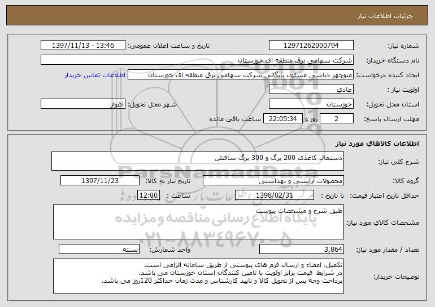
Task: Select the announcement date field 1397/11/13 - 13:46
Action: (83, 46)
